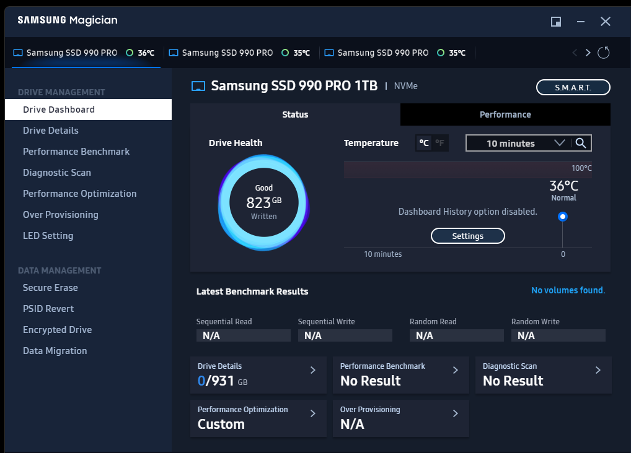
Task: Click the green status circle on first drive tab
Action: 130,53
